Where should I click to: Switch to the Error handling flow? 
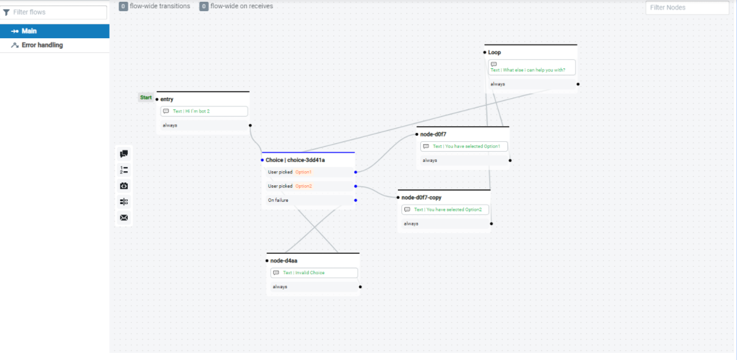pos(41,45)
